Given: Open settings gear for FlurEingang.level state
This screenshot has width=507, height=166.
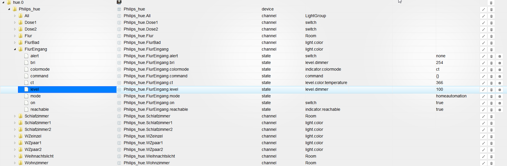Looking at the screenshot, I should point(500,90).
